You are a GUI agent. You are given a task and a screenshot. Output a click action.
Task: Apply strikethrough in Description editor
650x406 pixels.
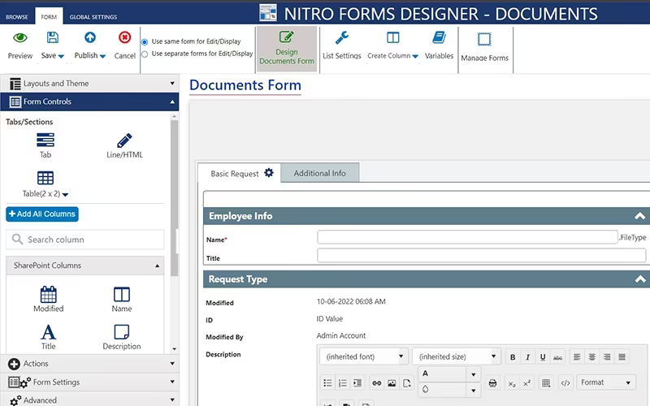(557, 357)
